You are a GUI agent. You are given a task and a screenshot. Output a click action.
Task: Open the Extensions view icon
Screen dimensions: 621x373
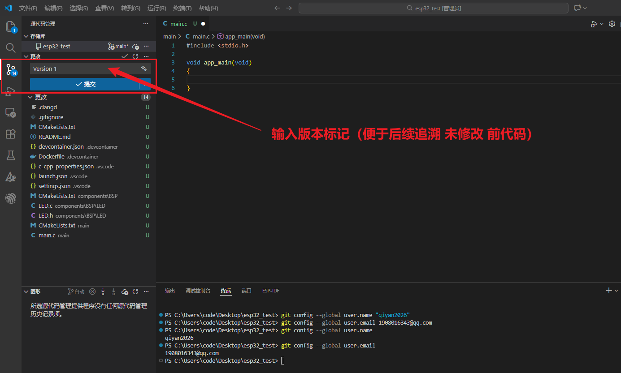10,134
